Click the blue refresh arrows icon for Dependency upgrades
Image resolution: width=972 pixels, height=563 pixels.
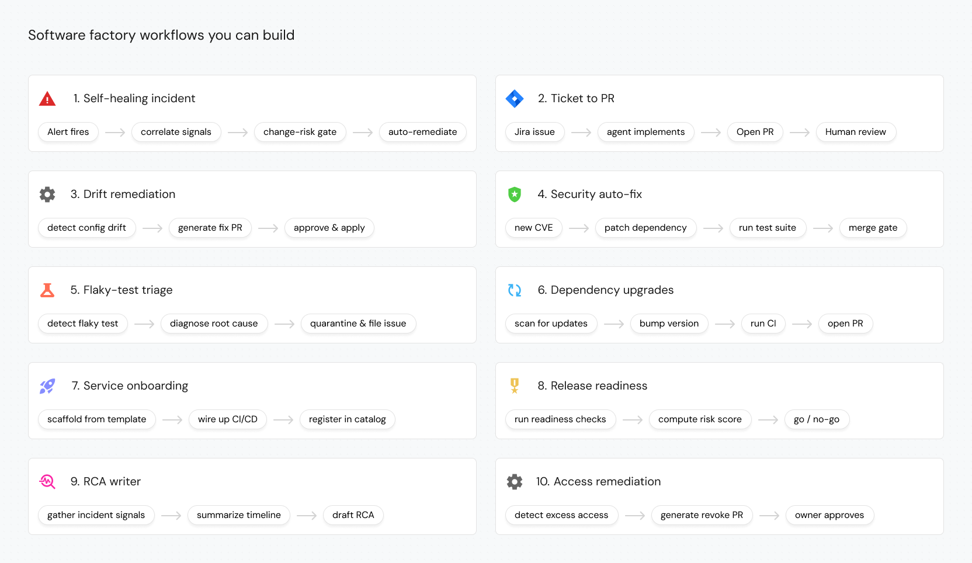[515, 290]
